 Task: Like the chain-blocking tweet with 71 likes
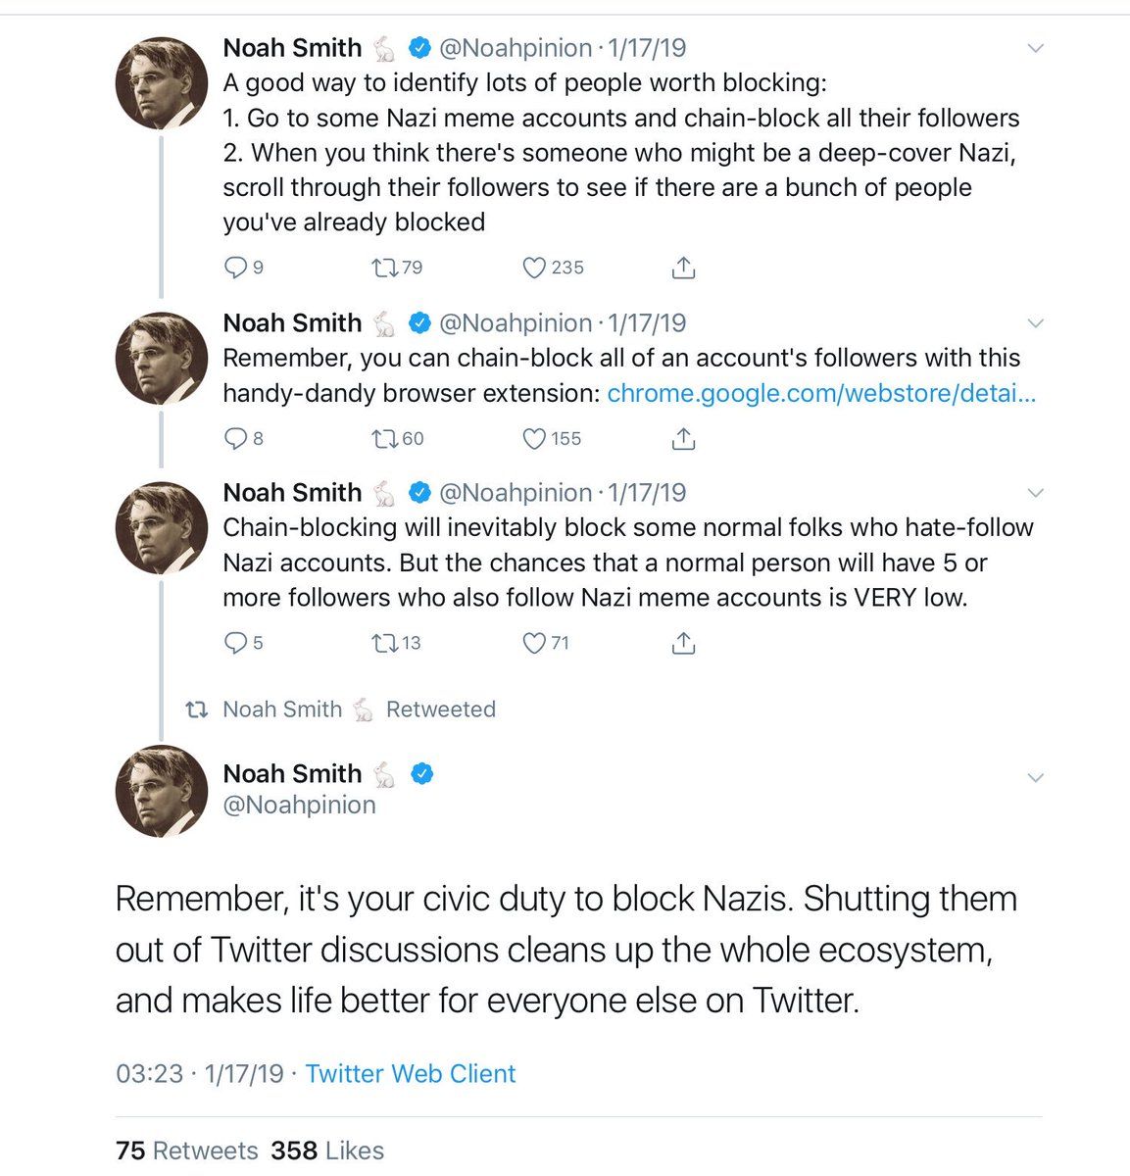pos(534,643)
